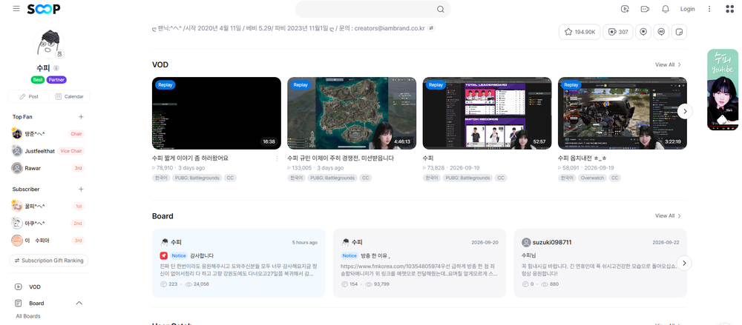
Task: Click the Partner badge
Action: tap(56, 80)
